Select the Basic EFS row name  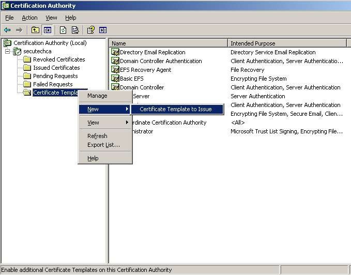(x=132, y=79)
